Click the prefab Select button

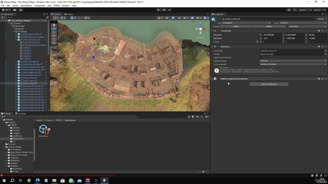pos(269,27)
